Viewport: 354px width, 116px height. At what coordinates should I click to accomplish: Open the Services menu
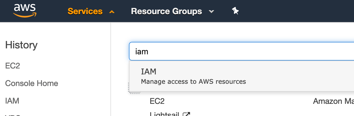[x=85, y=11]
